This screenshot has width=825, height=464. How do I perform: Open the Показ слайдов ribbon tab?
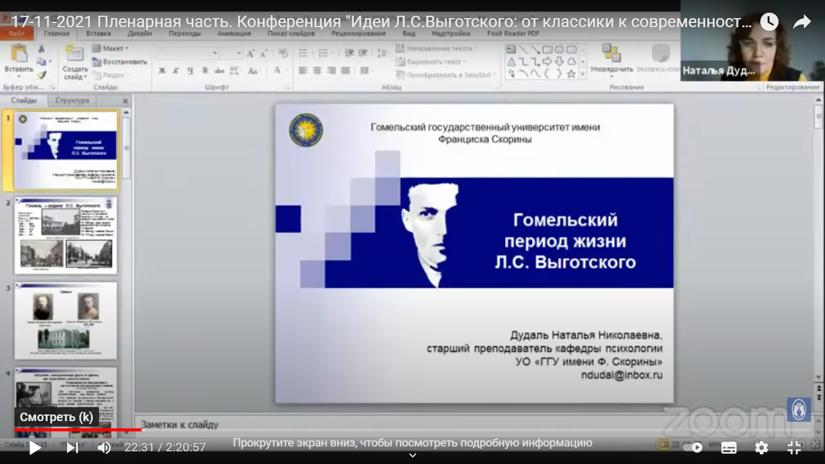tap(292, 34)
